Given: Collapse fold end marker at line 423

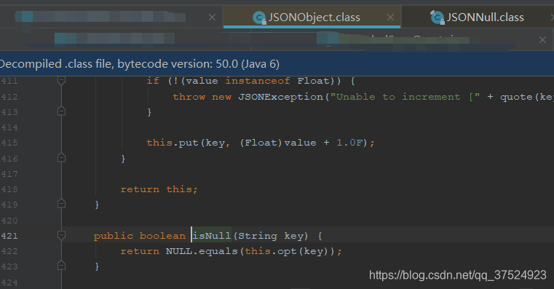Looking at the screenshot, I should (61, 265).
